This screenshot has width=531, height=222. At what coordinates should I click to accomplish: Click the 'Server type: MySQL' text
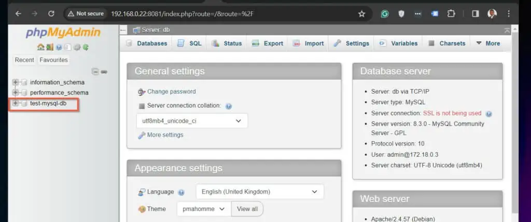pos(398,102)
